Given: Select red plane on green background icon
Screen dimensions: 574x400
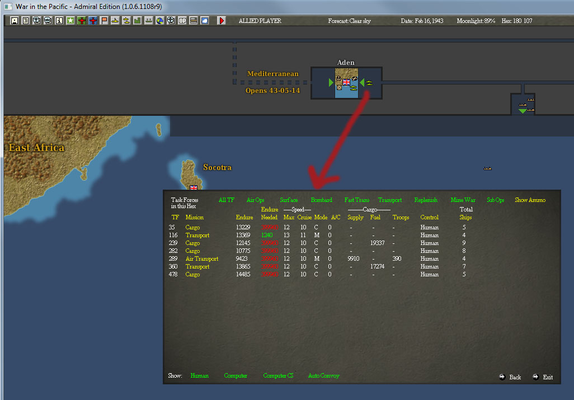Looking at the screenshot, I should pyautogui.click(x=82, y=21).
